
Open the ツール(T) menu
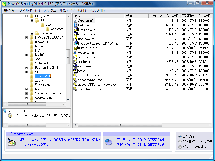pos(79,10)
